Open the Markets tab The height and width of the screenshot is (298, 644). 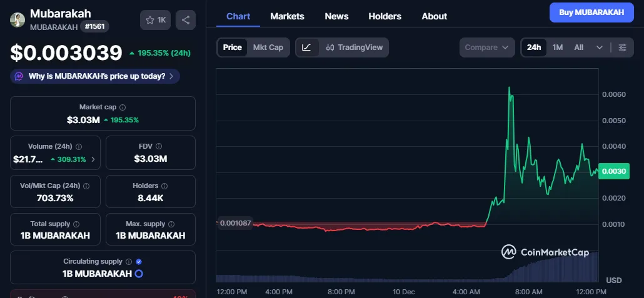pos(287,16)
